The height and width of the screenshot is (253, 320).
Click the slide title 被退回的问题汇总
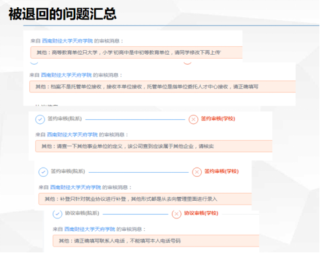(63, 14)
